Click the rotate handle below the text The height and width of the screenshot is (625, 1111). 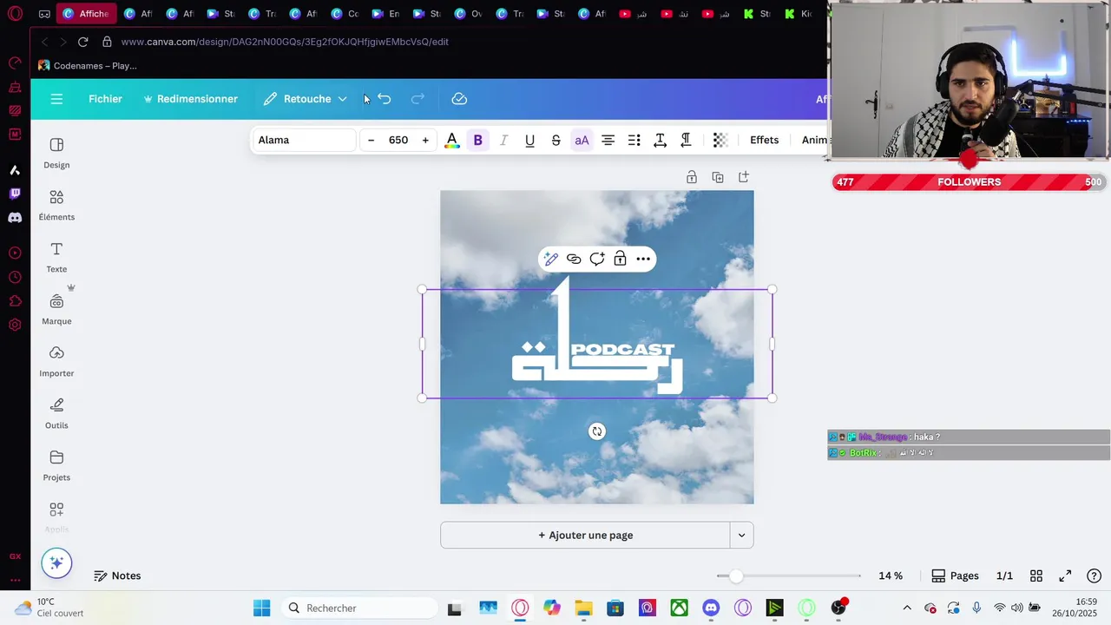point(597,431)
